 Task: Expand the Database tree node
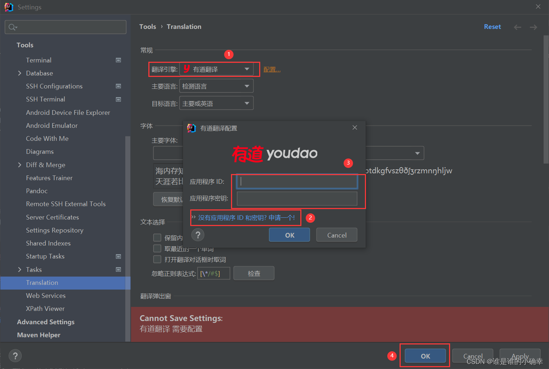click(19, 73)
